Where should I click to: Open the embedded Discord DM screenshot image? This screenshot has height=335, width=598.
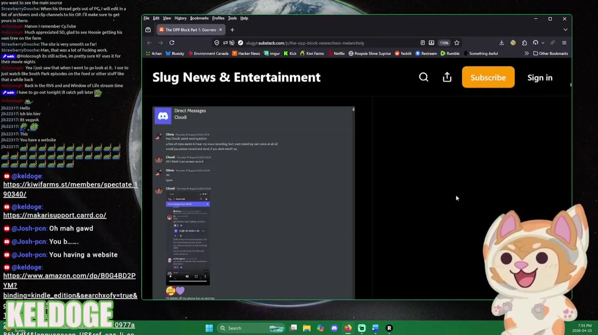coord(254,203)
